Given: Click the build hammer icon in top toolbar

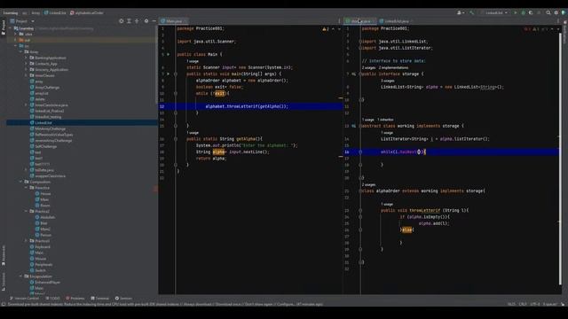Looking at the screenshot, I should 471,12.
